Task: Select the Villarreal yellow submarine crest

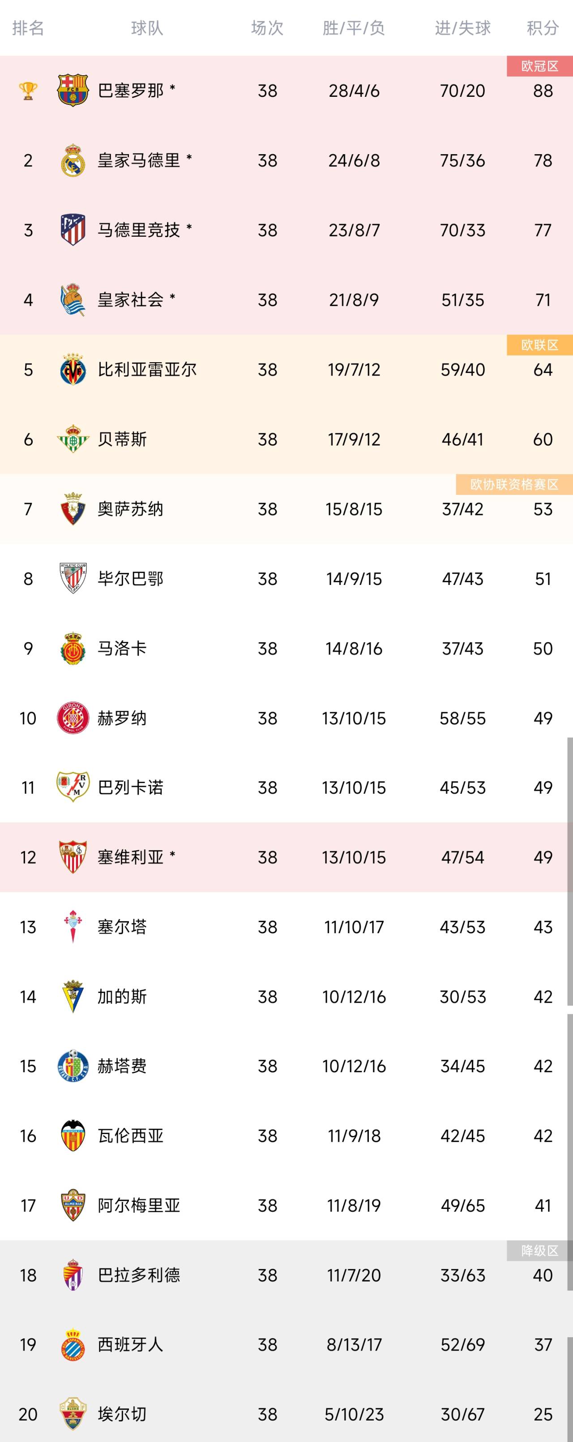Action: point(73,370)
